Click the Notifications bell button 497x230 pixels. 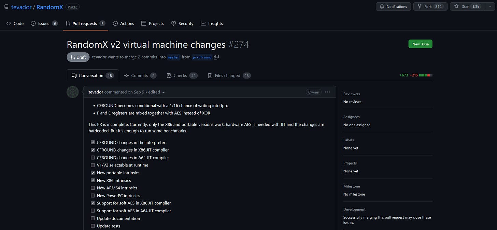(393, 6)
